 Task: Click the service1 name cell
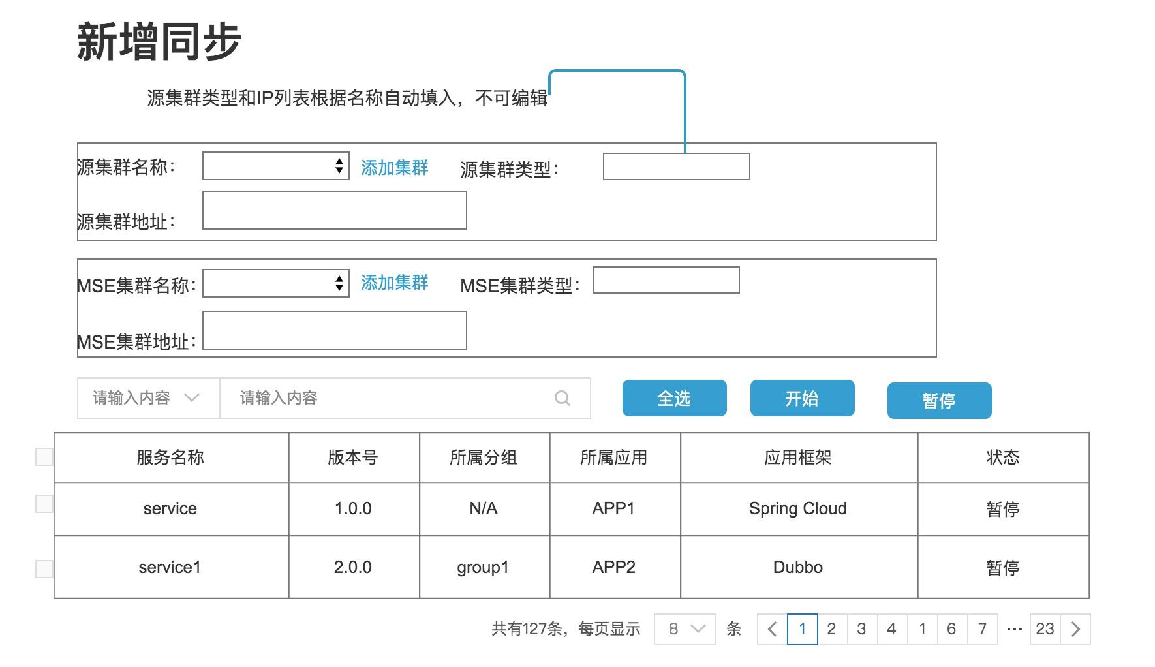(171, 567)
